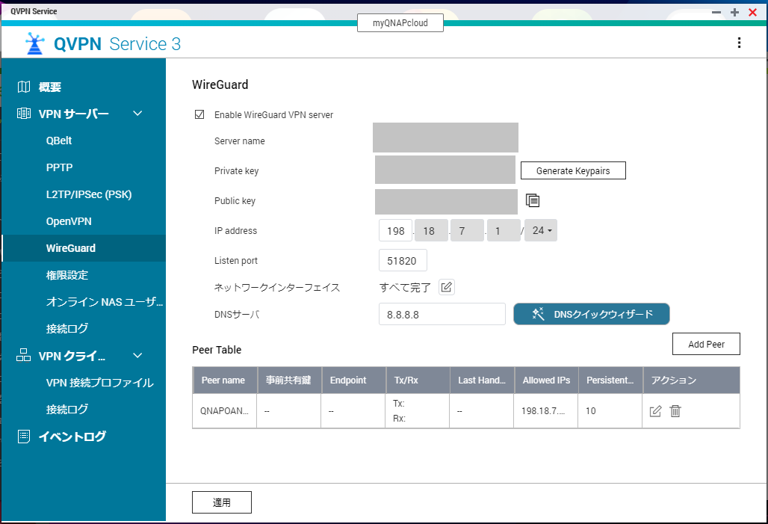Click the first IP octet field 198
Viewport: 768px width, 524px height.
point(395,230)
